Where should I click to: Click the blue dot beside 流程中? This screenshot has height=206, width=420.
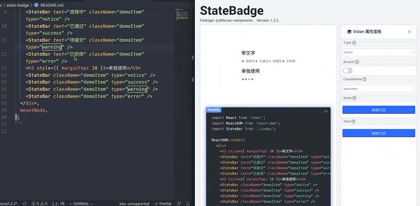(x=243, y=61)
